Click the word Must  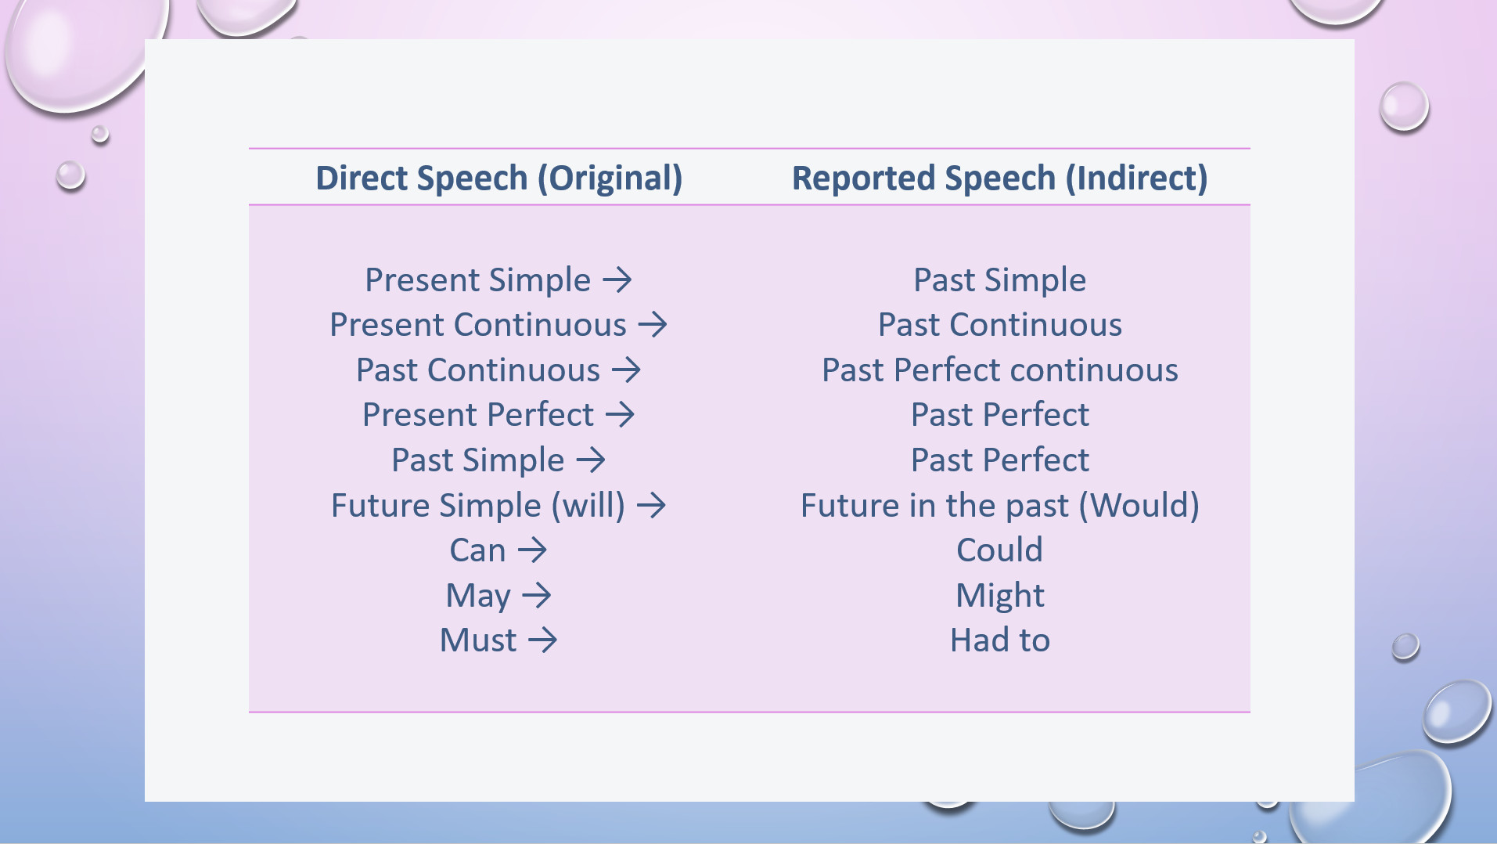[477, 640]
